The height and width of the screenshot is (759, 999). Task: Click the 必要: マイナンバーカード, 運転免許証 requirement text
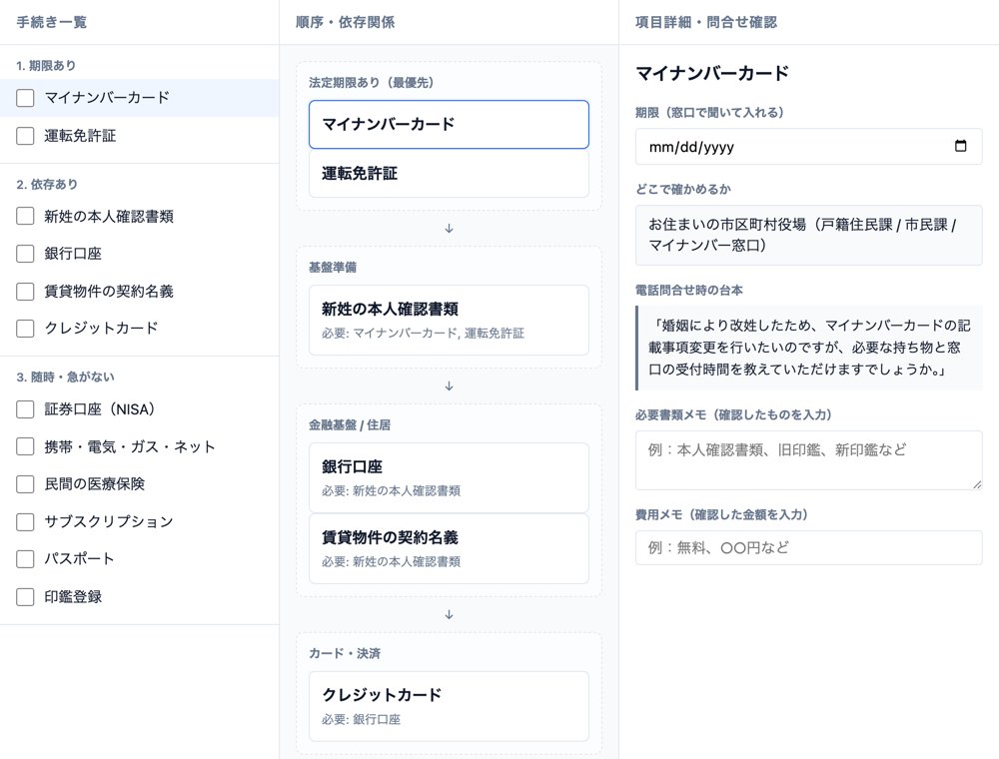coord(423,333)
